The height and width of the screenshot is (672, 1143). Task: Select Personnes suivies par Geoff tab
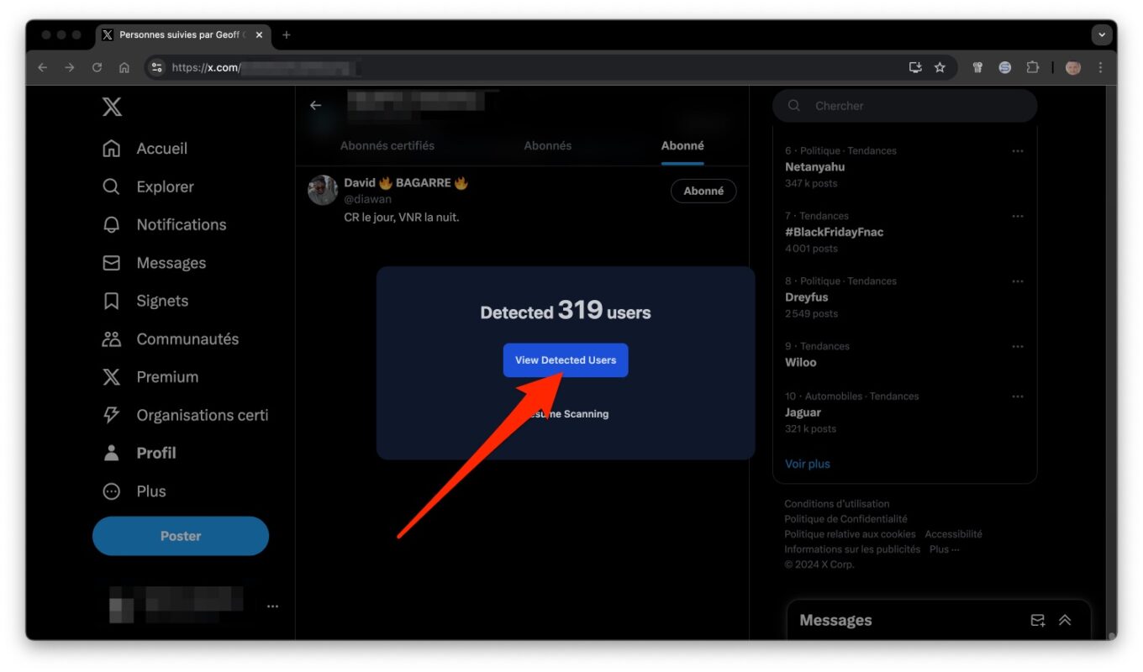[x=183, y=35]
